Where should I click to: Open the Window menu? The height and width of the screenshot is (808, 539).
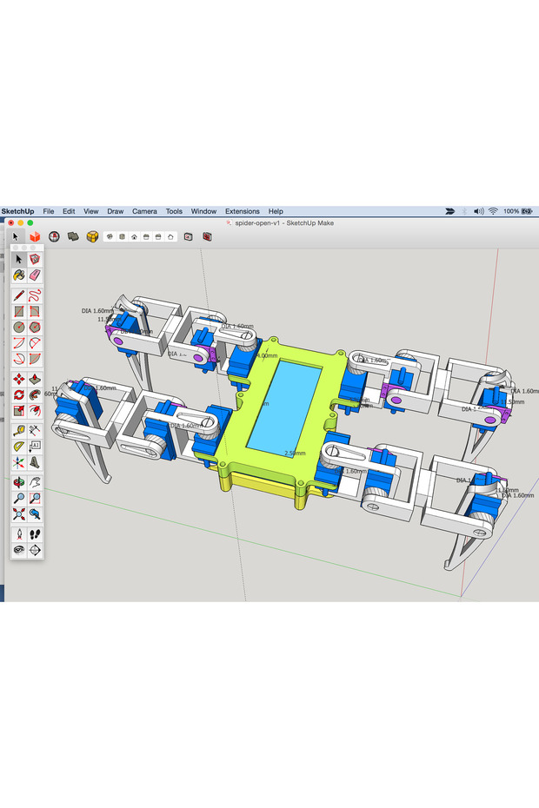tap(203, 211)
